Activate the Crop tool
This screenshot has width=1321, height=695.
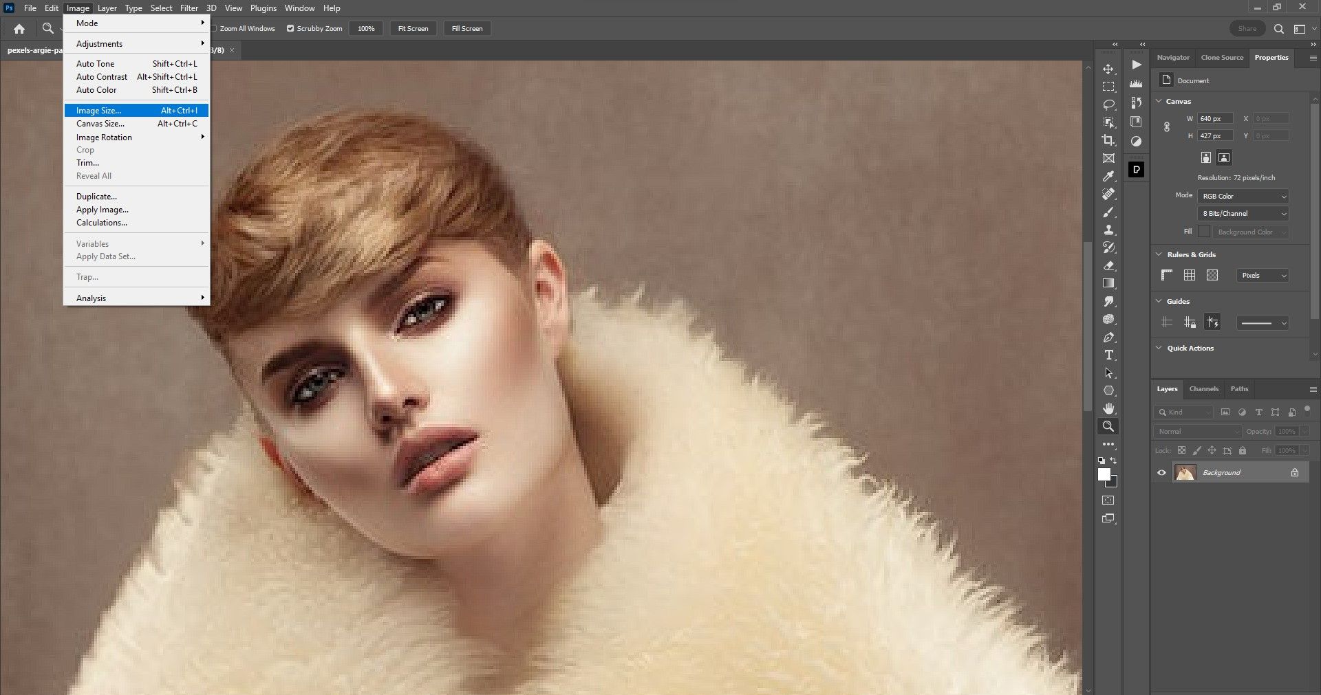pyautogui.click(x=1108, y=141)
